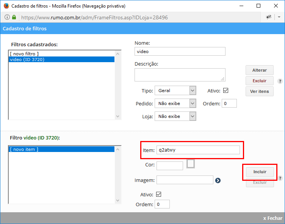Toggle the item Ativo checkbox
Screen dimensions: 285x224
[x=158, y=194]
